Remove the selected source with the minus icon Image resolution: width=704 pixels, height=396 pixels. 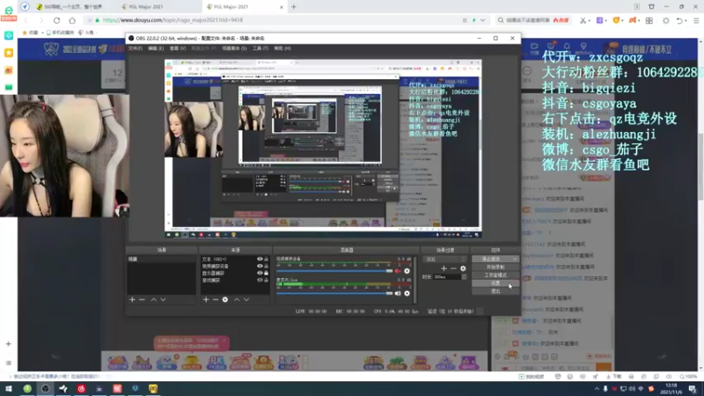click(x=216, y=299)
